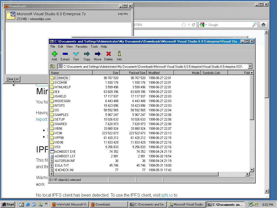Open the Google search engine dropdown
The width and height of the screenshot is (277, 208).
(x=206, y=25)
